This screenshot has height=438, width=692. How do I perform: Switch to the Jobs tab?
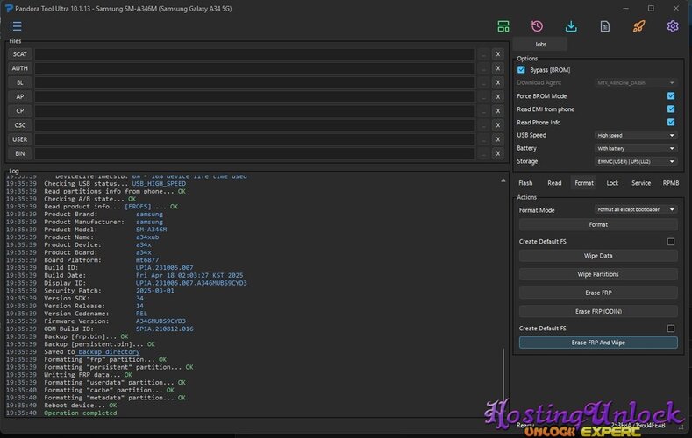[x=540, y=44]
